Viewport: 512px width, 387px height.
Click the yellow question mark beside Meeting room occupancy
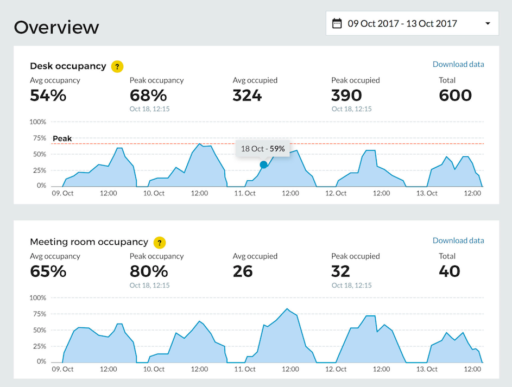pos(160,242)
